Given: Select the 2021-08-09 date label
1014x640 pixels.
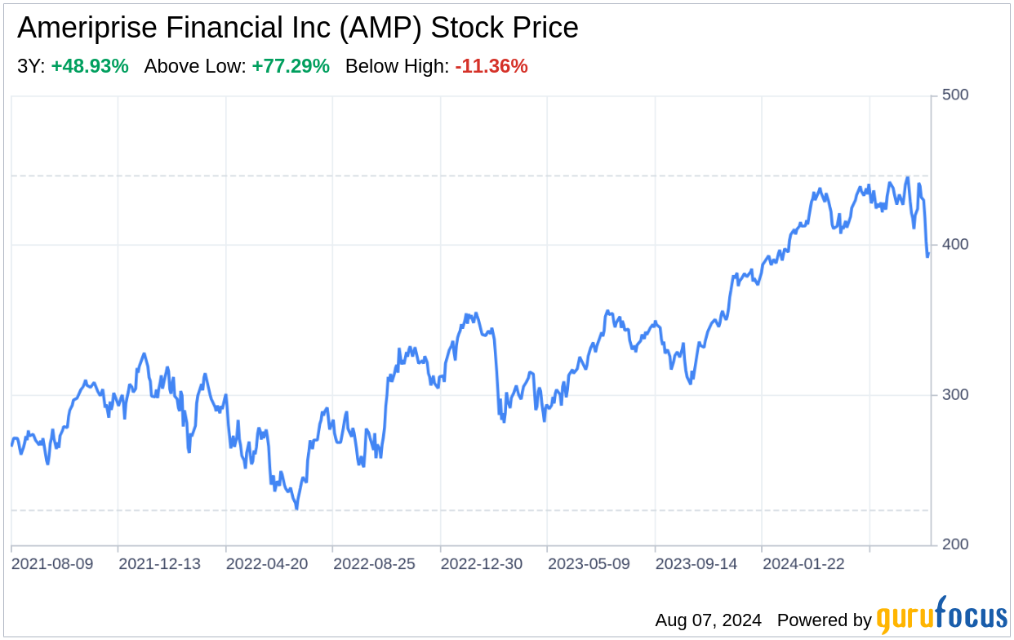Looking at the screenshot, I should coord(52,564).
